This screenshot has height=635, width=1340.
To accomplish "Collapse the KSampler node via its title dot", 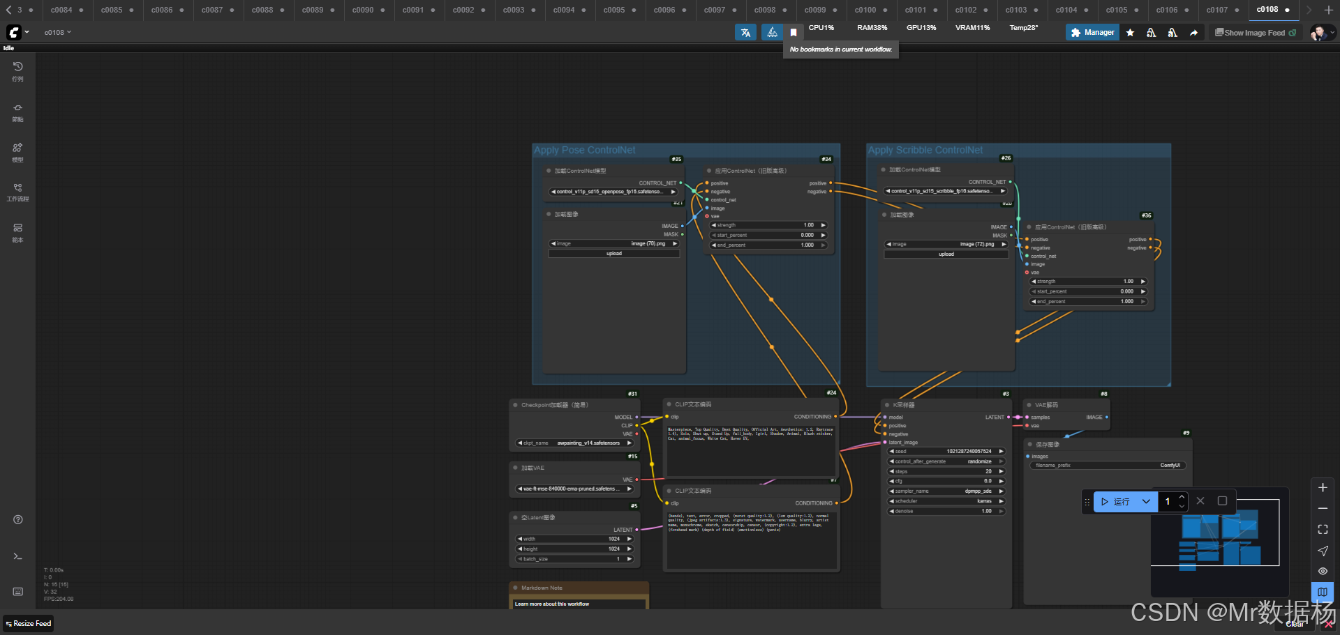I will (887, 405).
